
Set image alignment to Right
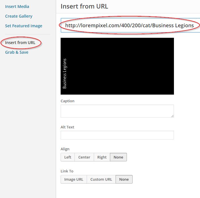point(102,157)
